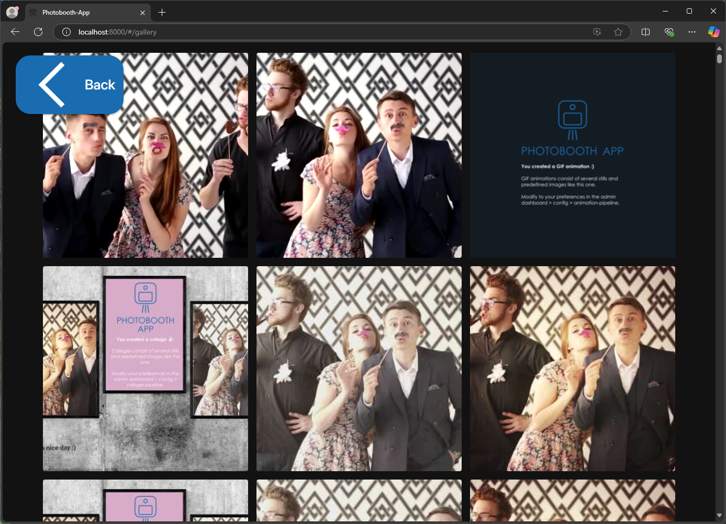Viewport: 726px width, 524px height.
Task: Open the dark GIF animation placeholder image
Action: pos(573,155)
